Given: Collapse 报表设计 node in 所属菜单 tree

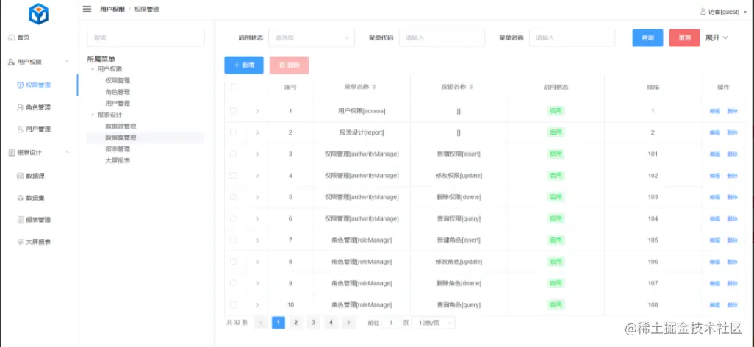Looking at the screenshot, I should pos(93,115).
